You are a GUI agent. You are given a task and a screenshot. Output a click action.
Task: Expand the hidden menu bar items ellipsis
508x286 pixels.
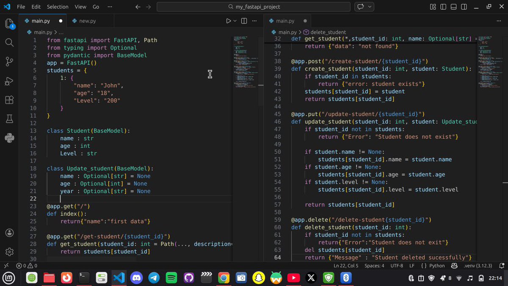click(110, 7)
